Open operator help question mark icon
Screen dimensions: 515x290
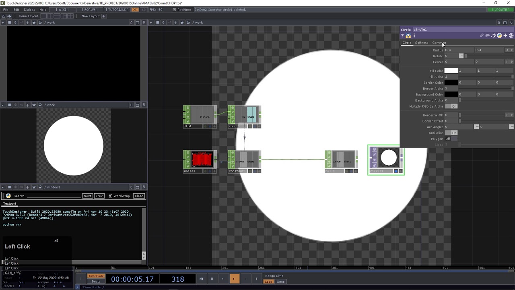coord(402,36)
